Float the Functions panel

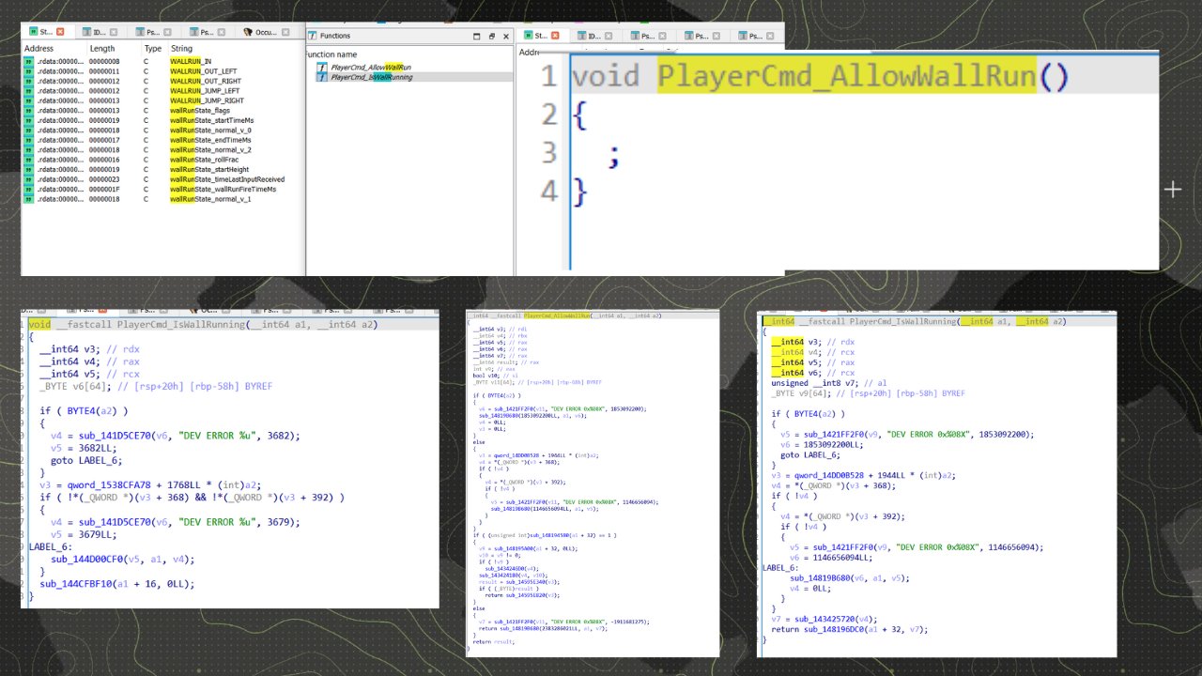point(491,36)
